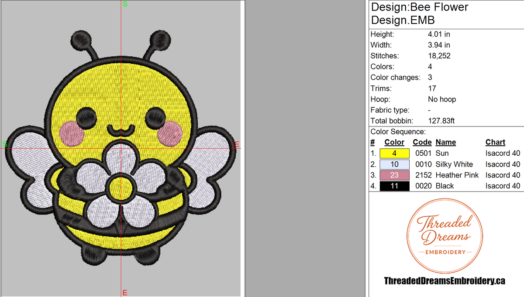The height and width of the screenshot is (297, 524).
Task: Click the thread code '2152'
Action: click(423, 175)
